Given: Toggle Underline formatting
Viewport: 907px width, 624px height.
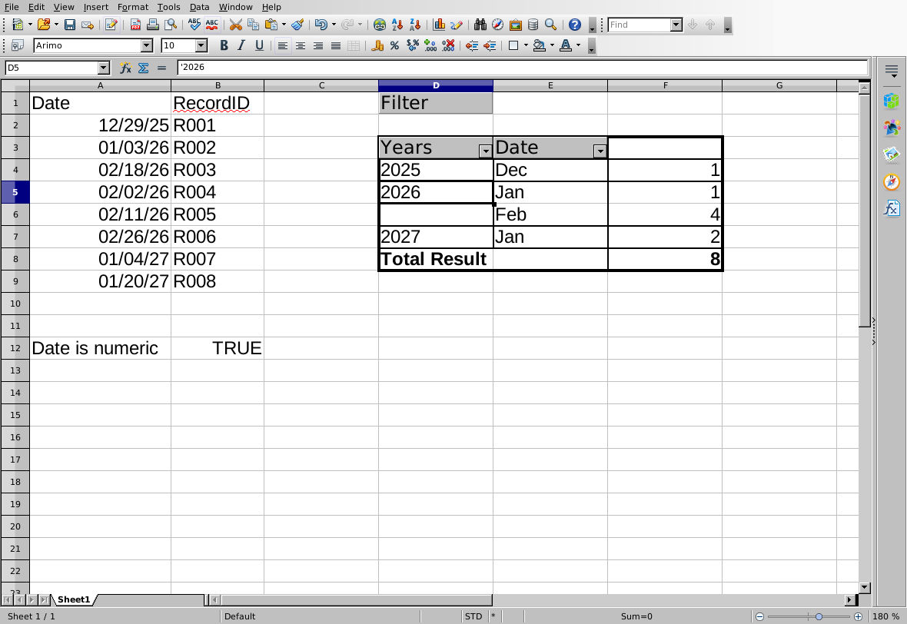Looking at the screenshot, I should coord(259,45).
